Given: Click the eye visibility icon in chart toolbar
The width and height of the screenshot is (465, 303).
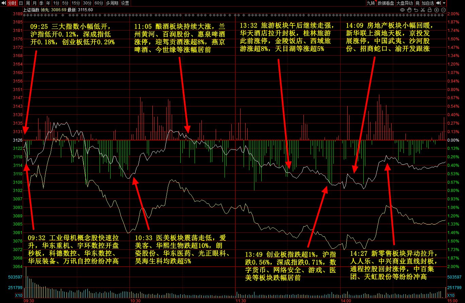Looking at the screenshot, I should tap(402, 10).
